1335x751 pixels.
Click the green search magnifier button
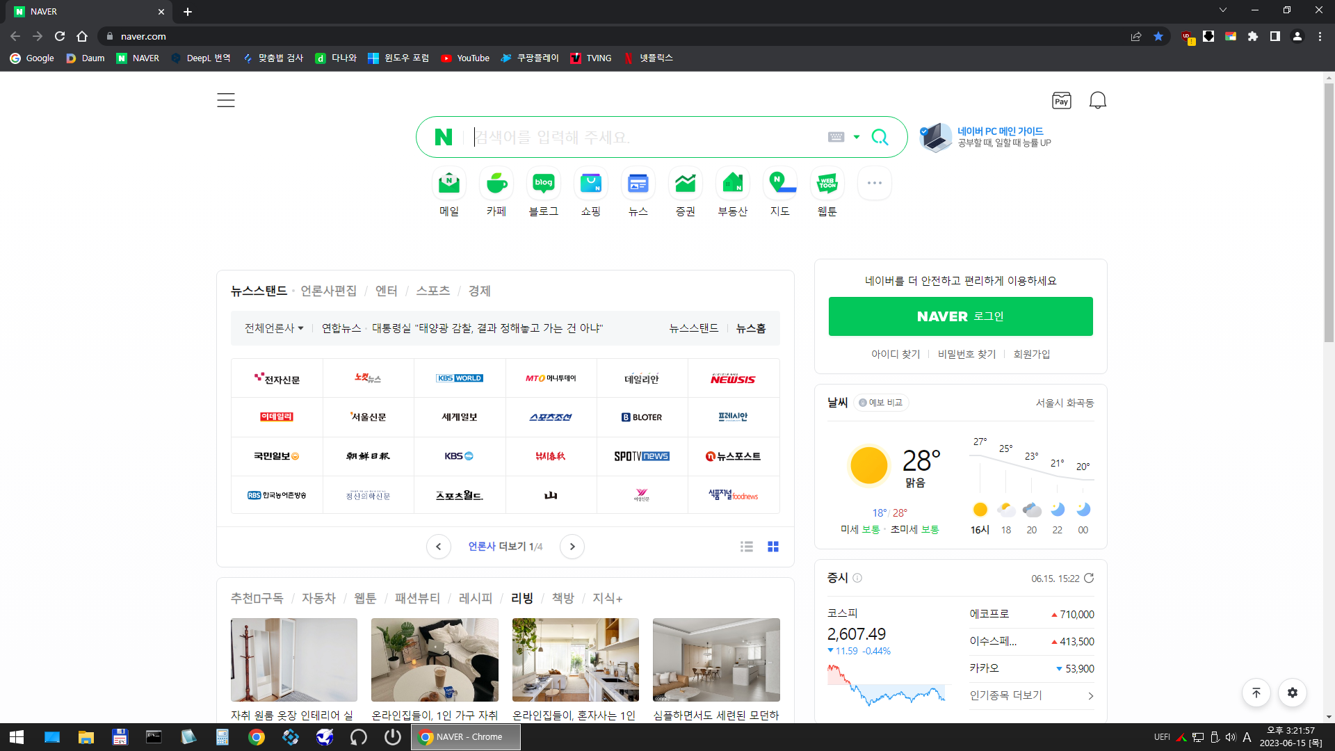(x=880, y=137)
